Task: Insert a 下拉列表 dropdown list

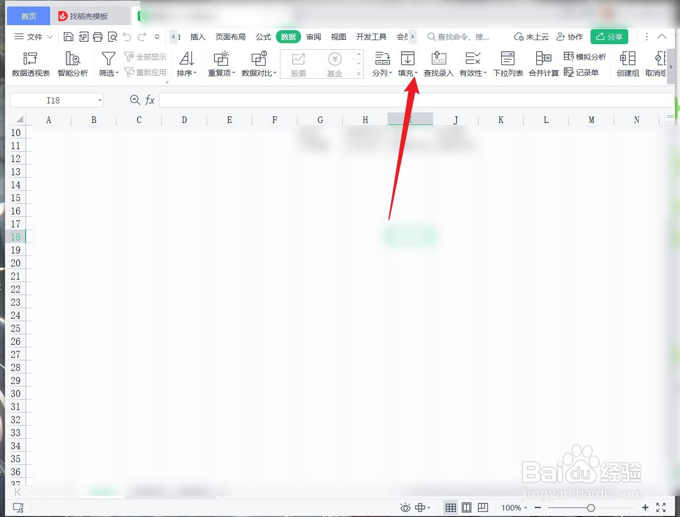Action: 508,64
